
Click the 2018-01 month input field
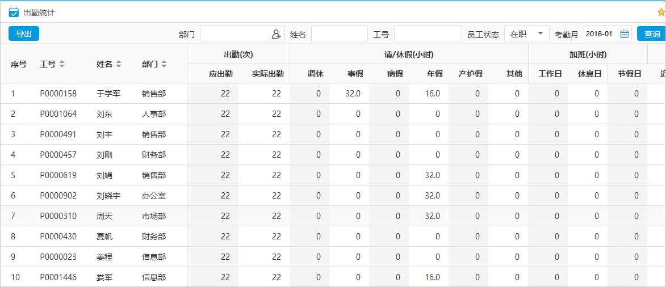[601, 34]
